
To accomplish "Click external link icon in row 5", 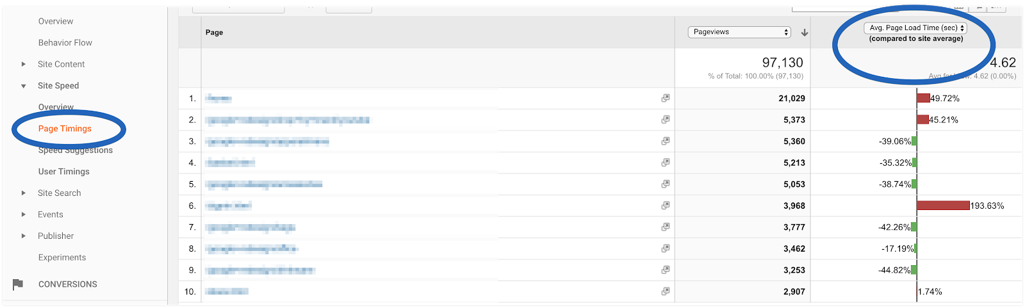I will click(x=666, y=184).
